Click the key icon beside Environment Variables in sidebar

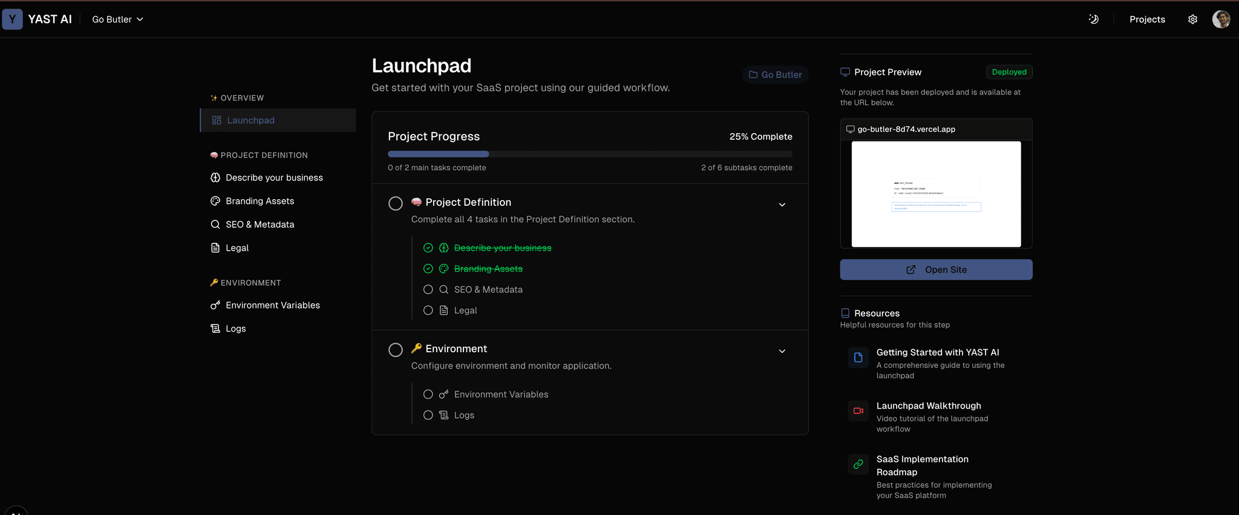pos(215,305)
